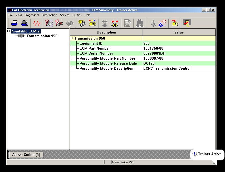This screenshot has width=225, height=172.
Task: Open the Help menu
Action: click(x=87, y=15)
